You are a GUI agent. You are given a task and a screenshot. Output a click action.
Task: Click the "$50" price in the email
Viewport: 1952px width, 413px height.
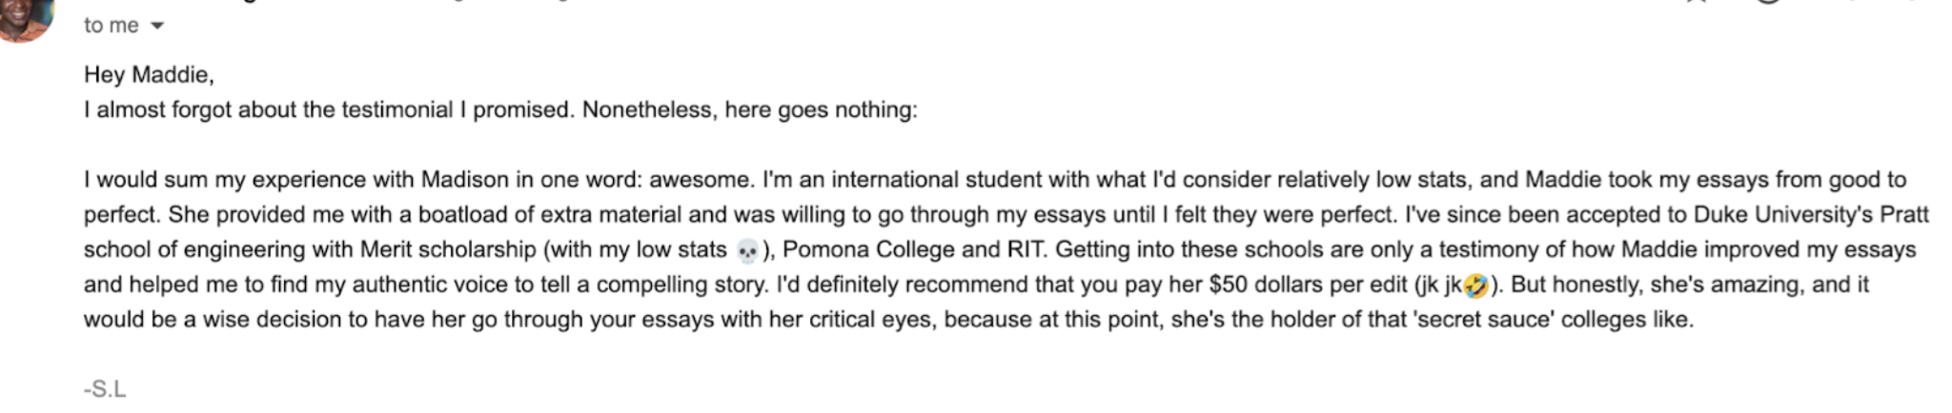coord(1229,285)
